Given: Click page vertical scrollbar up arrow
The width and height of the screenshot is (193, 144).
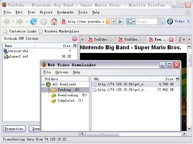Looking at the screenshot, I should [189, 47].
